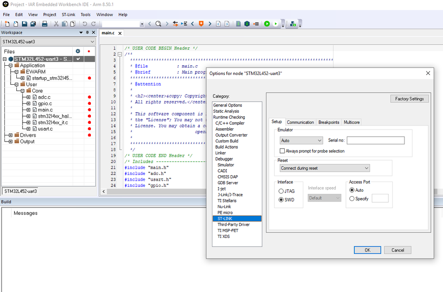Open the Tools menu
The width and height of the screenshot is (443, 292).
point(86,15)
